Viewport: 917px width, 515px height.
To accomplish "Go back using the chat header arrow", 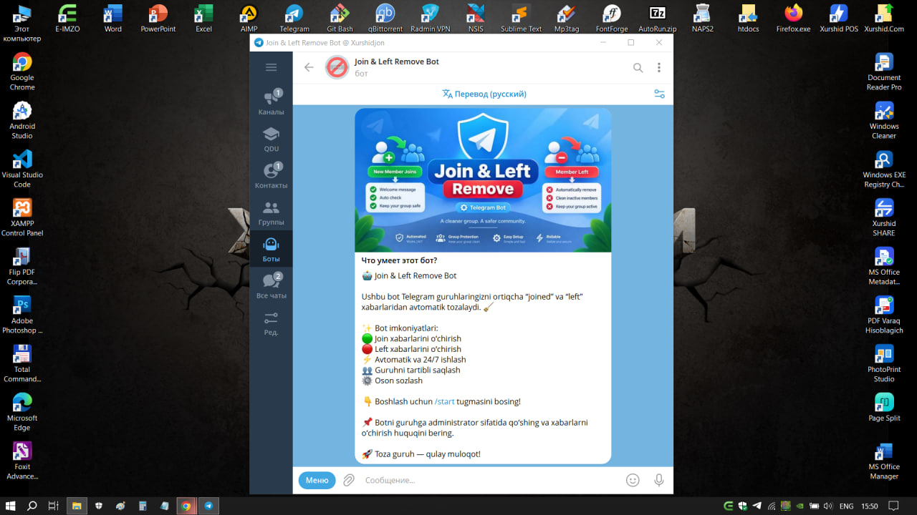I will 309,67.
